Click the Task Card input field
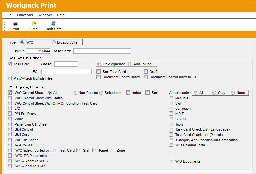Screen dimensions: 256x174 (x=102, y=51)
